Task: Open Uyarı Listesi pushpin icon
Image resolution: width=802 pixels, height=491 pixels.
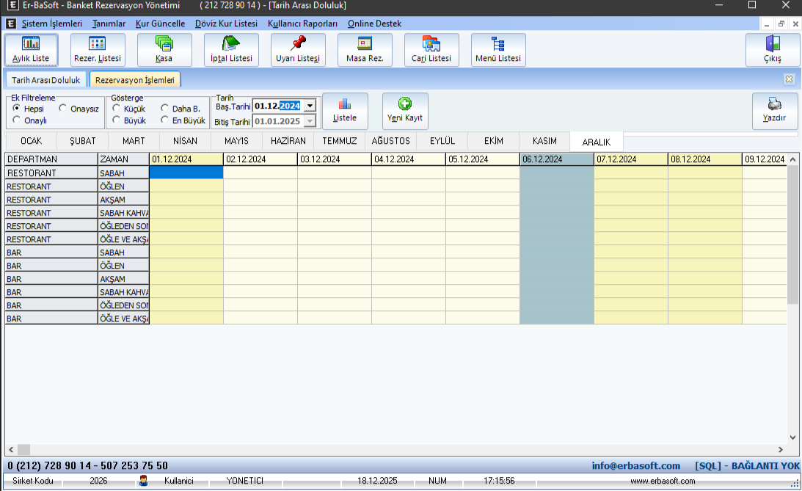Action: 298,43
